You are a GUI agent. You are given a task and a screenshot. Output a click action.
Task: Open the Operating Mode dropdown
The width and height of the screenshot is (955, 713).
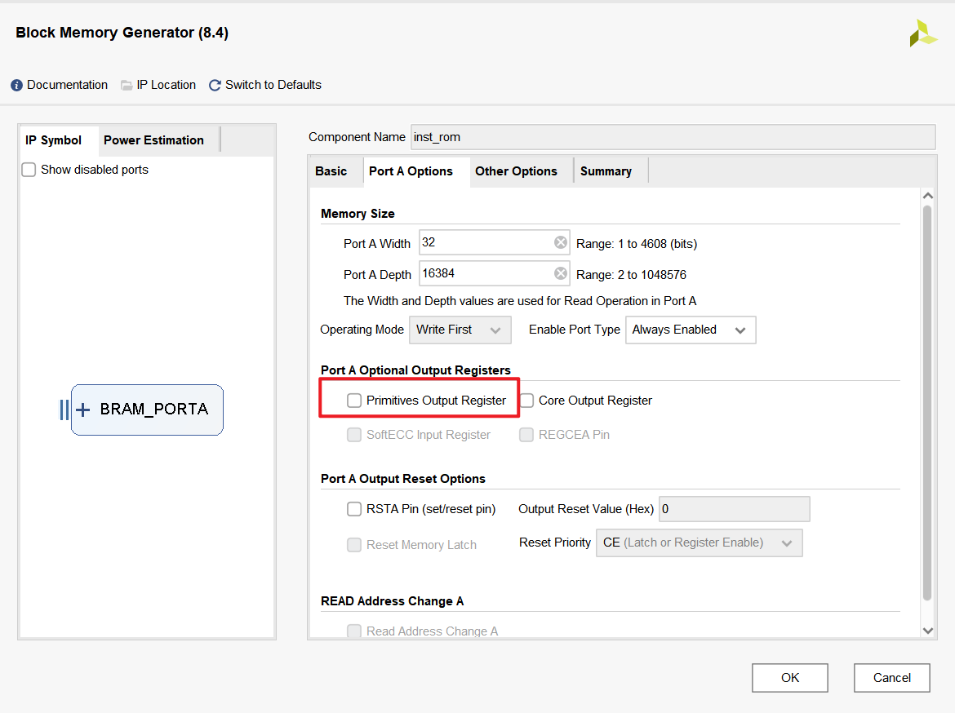[460, 330]
